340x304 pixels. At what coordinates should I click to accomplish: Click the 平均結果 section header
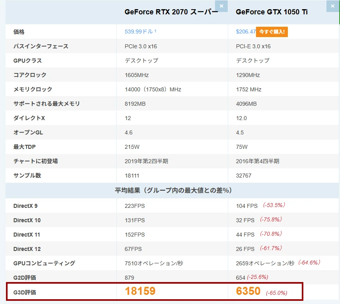(x=173, y=191)
